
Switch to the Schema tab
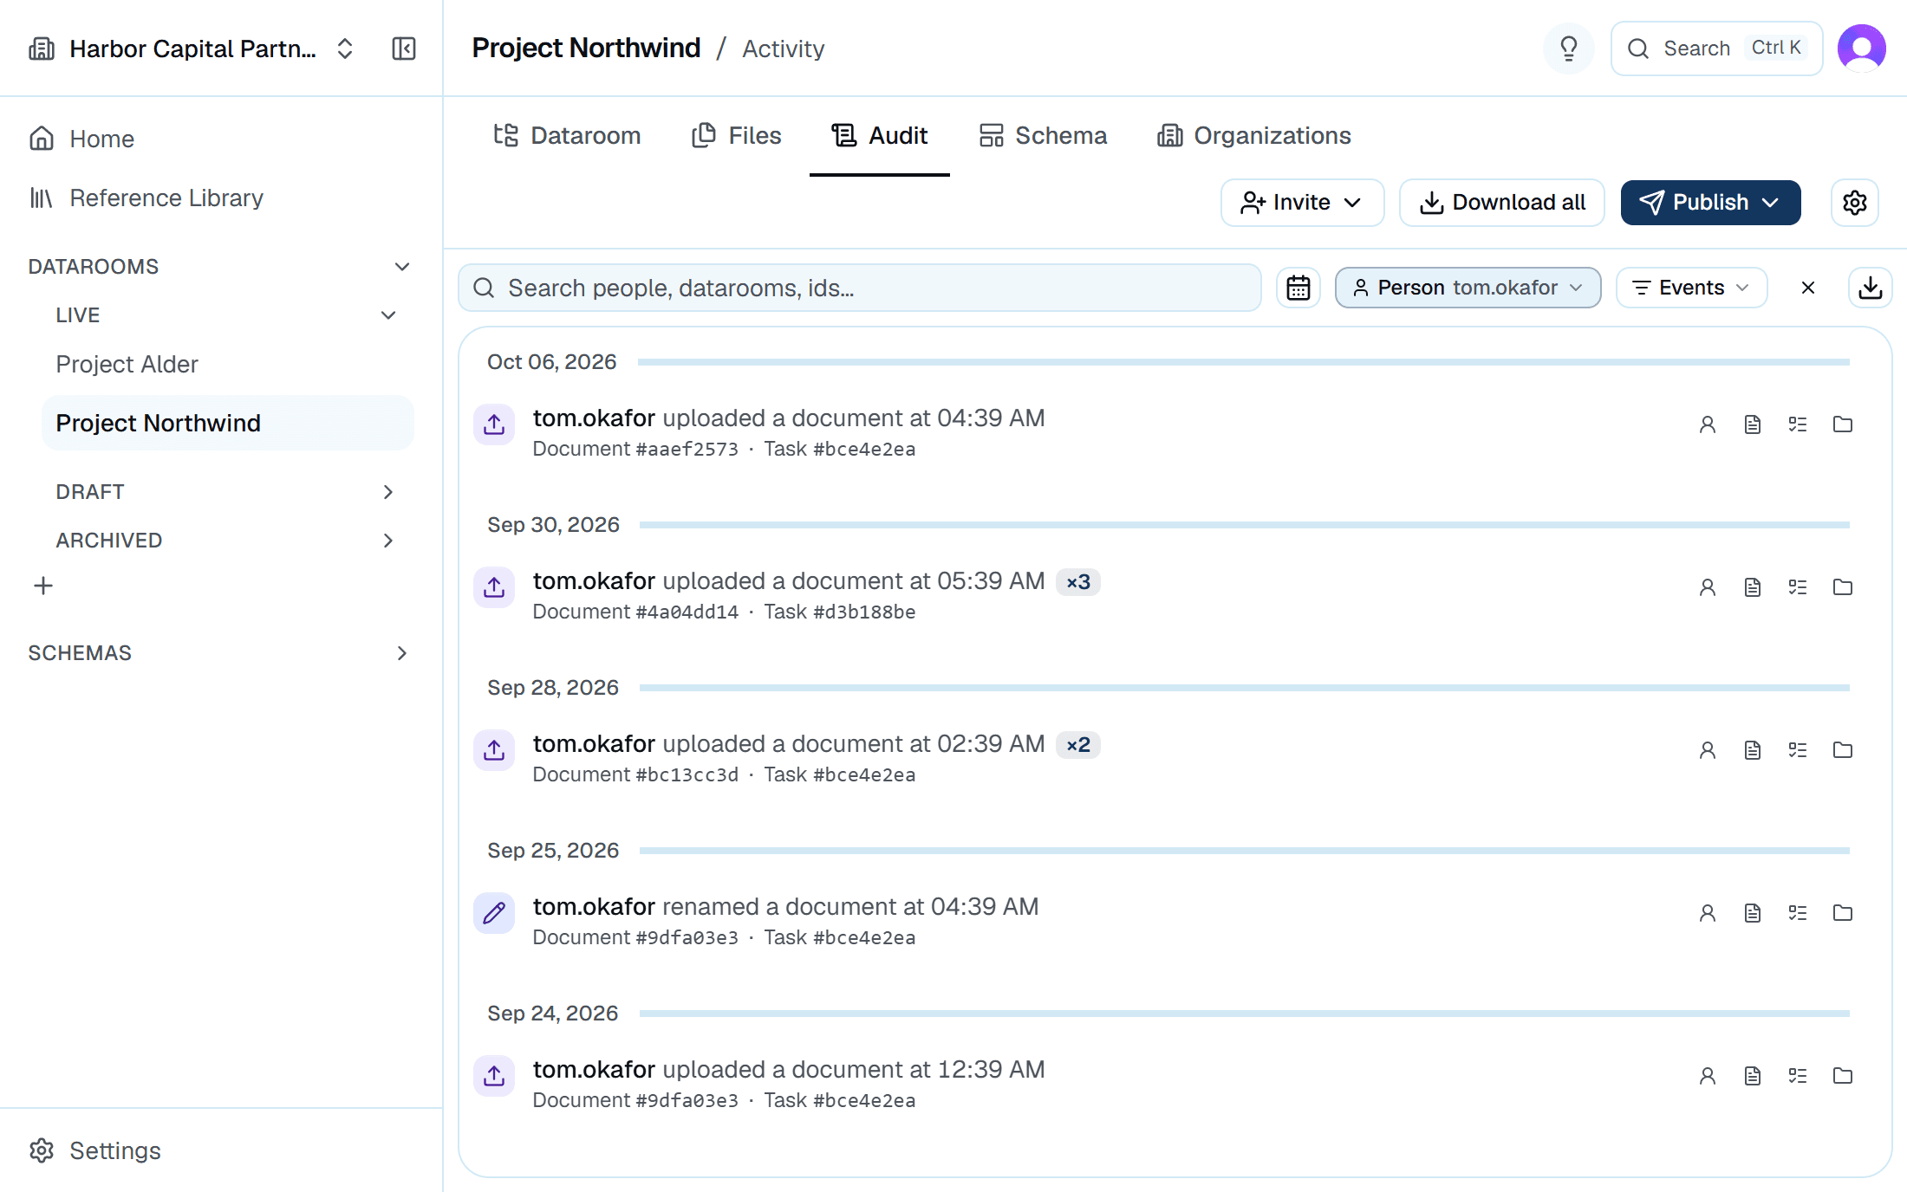(x=1043, y=135)
